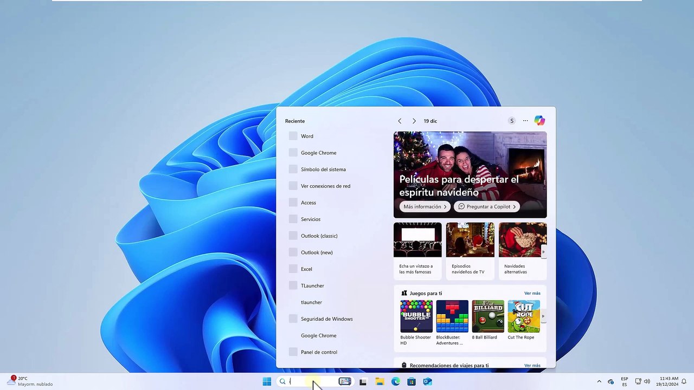Screen dimensions: 694x390
Task: Open Cut The Rope game
Action: tap(523, 320)
